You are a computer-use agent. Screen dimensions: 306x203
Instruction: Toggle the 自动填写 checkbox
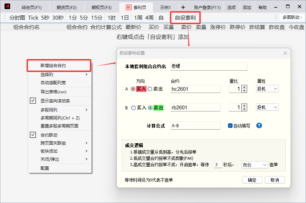230,126
